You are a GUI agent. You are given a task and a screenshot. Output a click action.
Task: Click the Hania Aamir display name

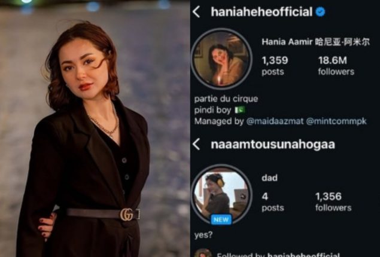pyautogui.click(x=316, y=42)
